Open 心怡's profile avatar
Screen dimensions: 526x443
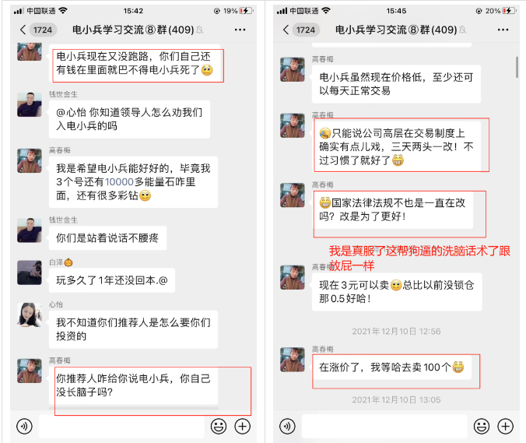tap(30, 315)
